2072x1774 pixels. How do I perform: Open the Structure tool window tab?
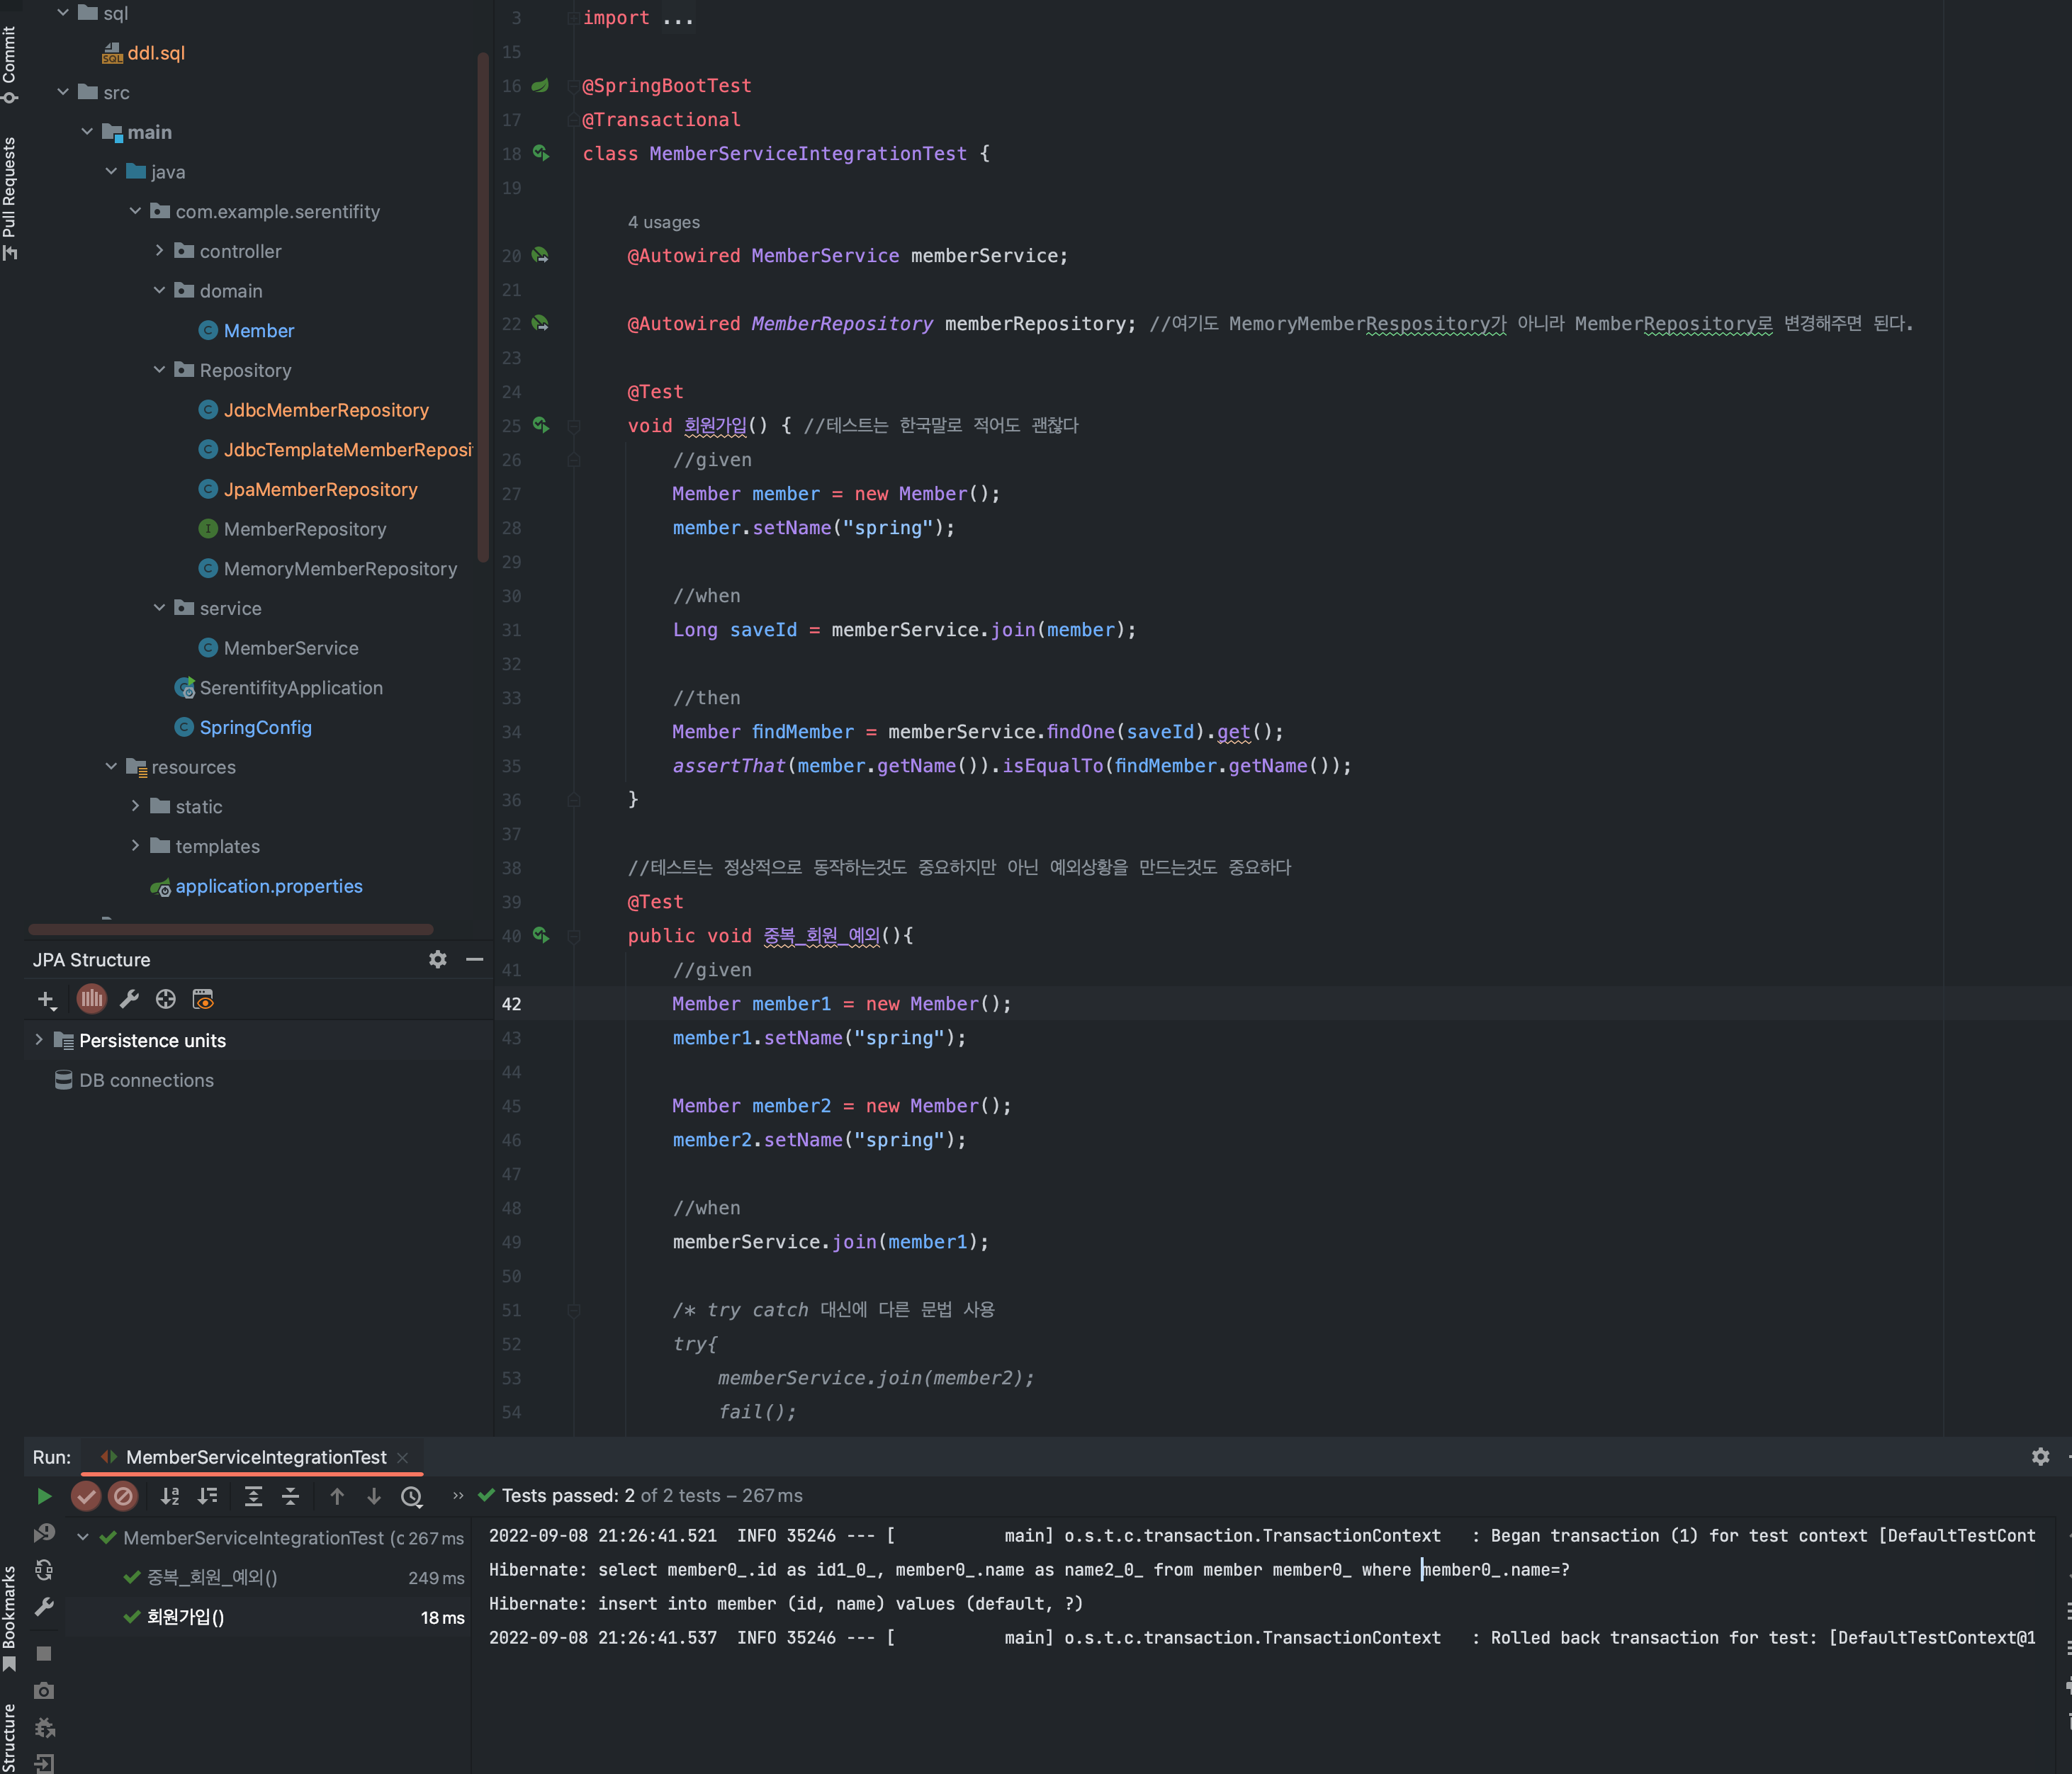click(x=10, y=1737)
